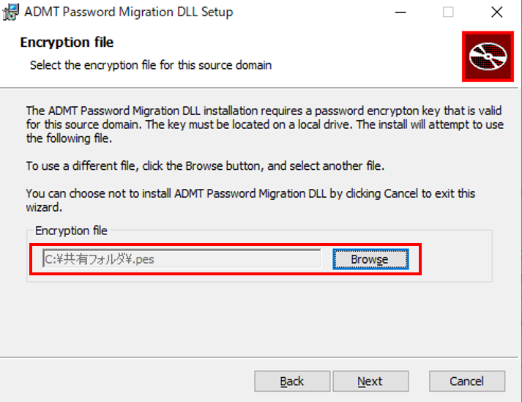Click the Encryption file group box label
This screenshot has width=522, height=402.
click(71, 231)
